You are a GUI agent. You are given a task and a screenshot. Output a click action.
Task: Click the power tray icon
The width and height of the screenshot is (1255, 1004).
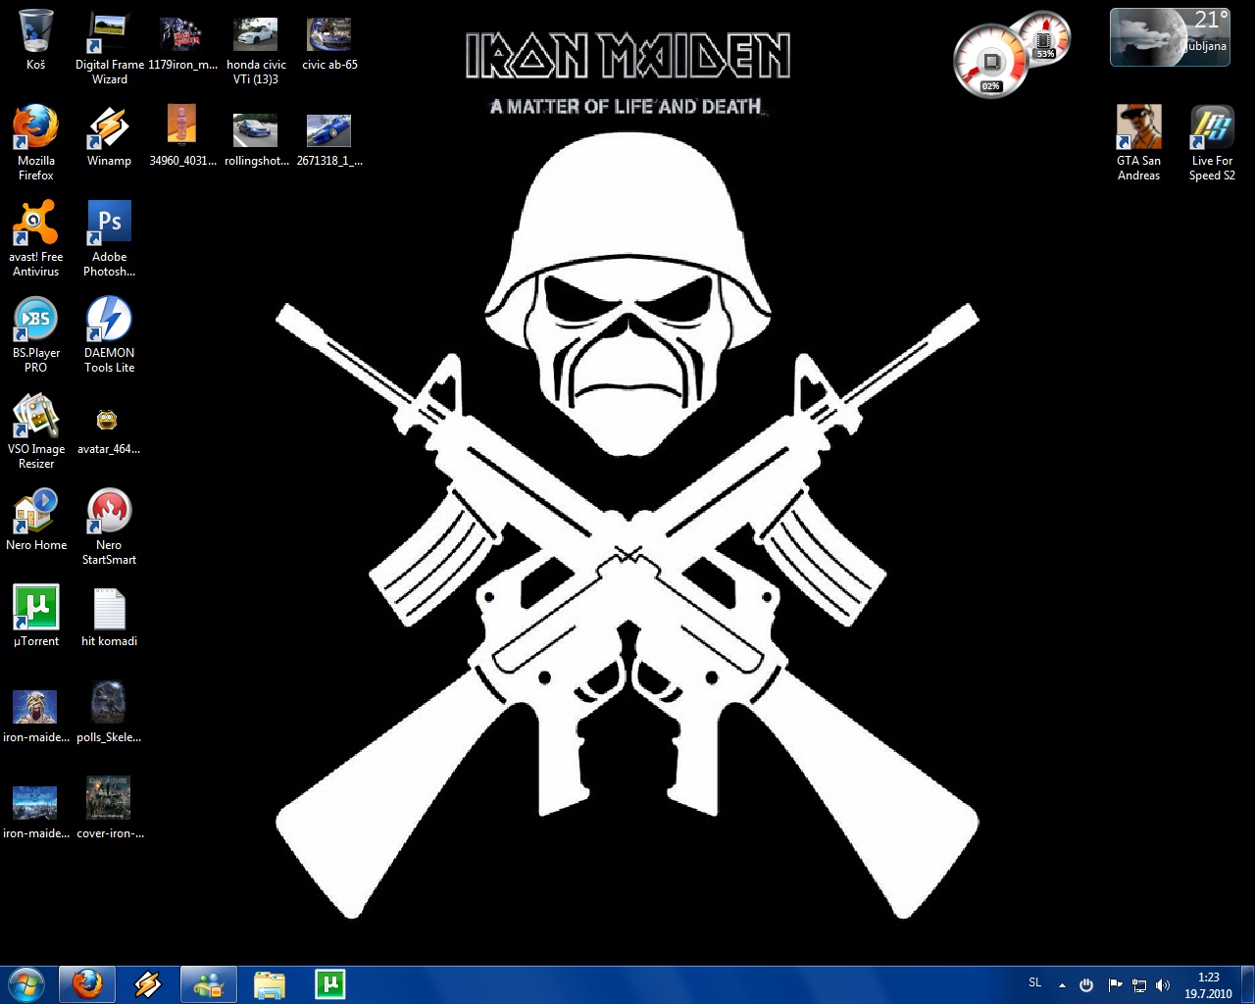click(x=1086, y=984)
